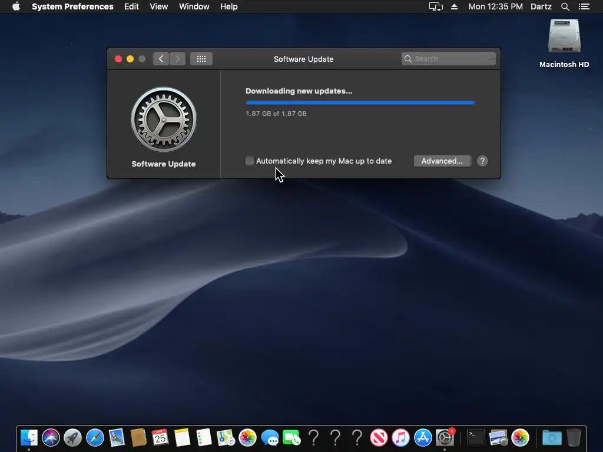This screenshot has width=603, height=452.
Task: Open FaceTime green video icon
Action: (x=291, y=437)
